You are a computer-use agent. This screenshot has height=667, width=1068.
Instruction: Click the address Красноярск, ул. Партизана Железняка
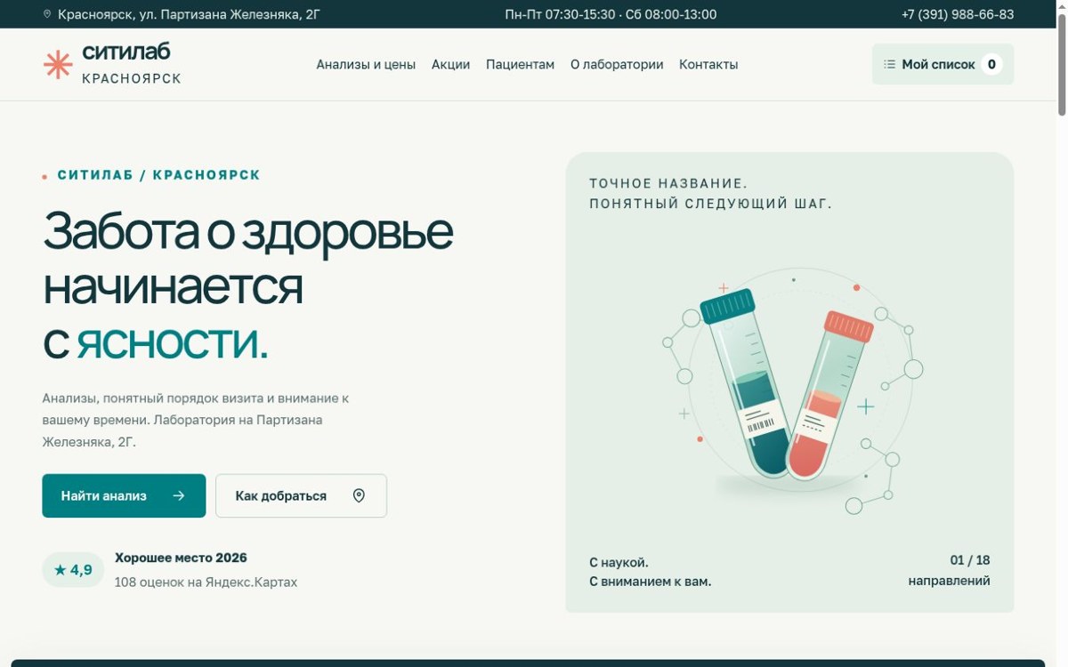coord(189,14)
